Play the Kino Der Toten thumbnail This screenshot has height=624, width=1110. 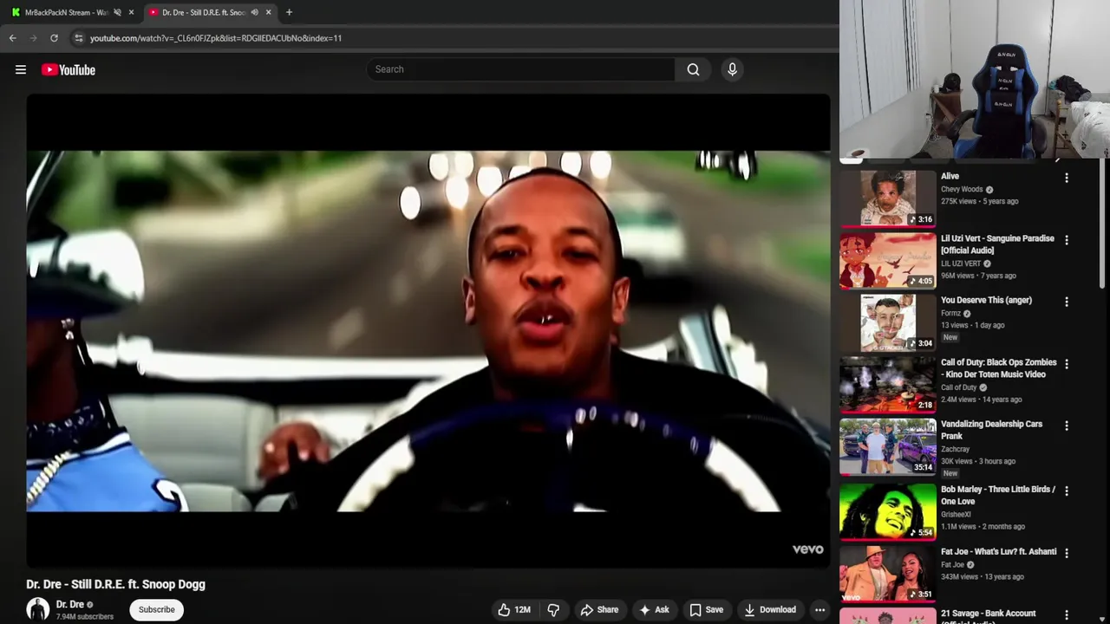coord(888,384)
